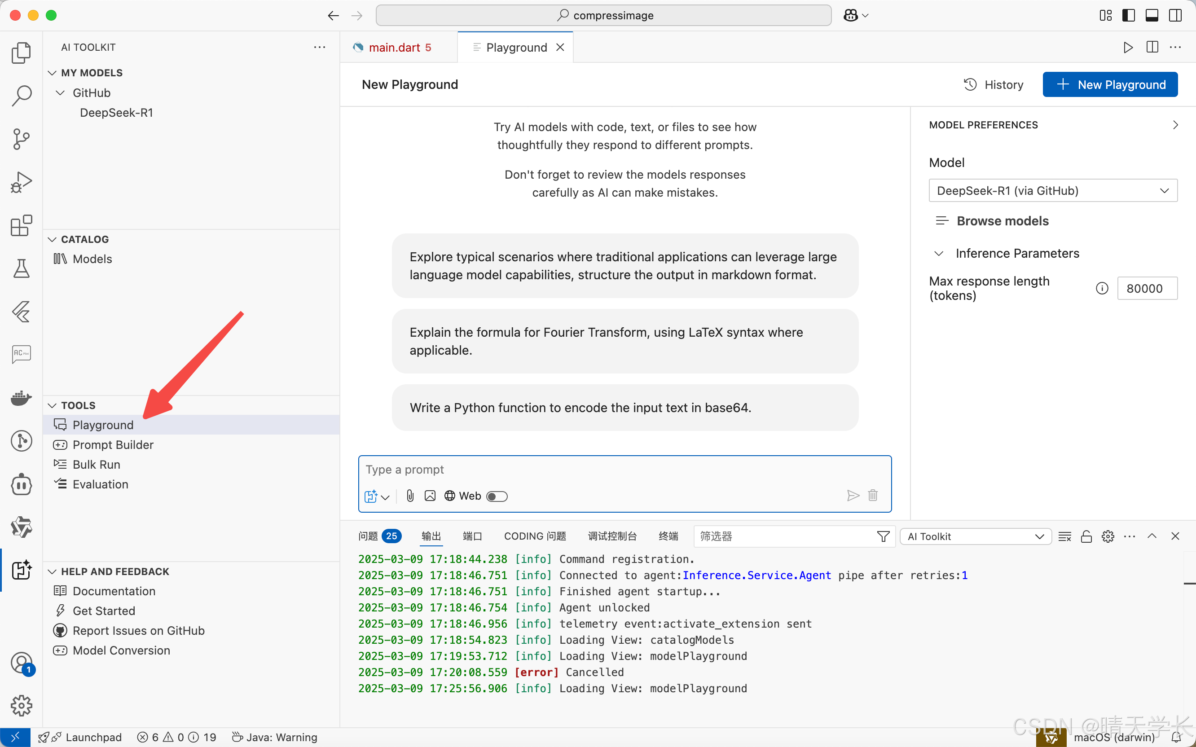Collapse the Inference Parameters section
1196x747 pixels.
[939, 254]
